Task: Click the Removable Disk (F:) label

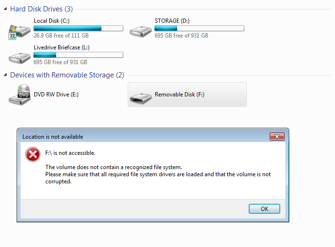Action: point(180,95)
